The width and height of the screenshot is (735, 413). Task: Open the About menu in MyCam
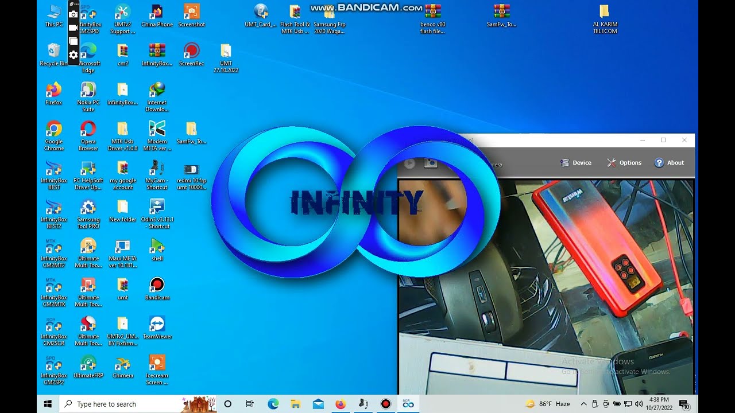670,163
